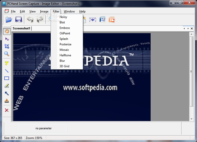
Task: Open the View menu
Action: coord(32,11)
